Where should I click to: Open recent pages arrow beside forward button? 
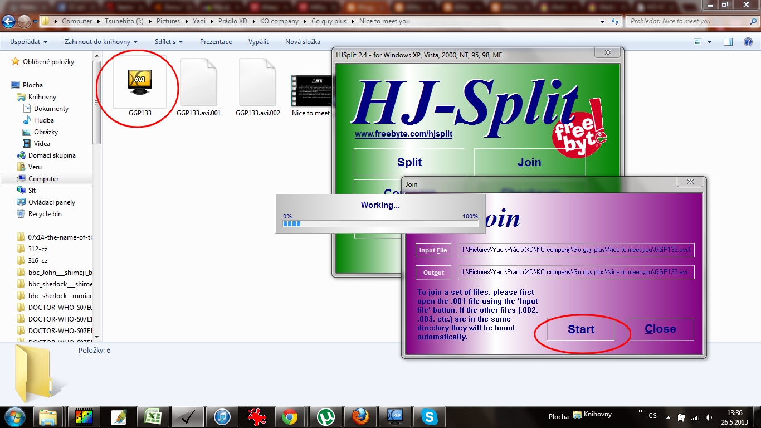click(x=36, y=22)
